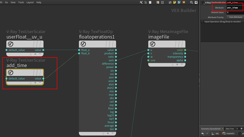The height and width of the screenshot is (137, 244).
Task: Click V-Ray logo on add_time node
Action: point(10,72)
